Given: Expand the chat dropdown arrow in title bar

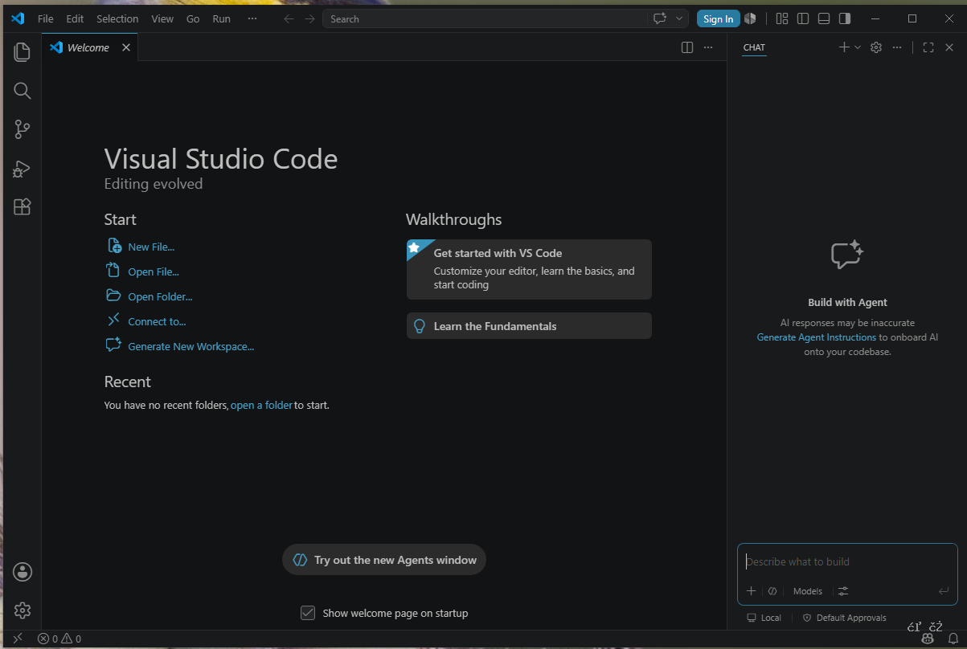Looking at the screenshot, I should click(680, 18).
